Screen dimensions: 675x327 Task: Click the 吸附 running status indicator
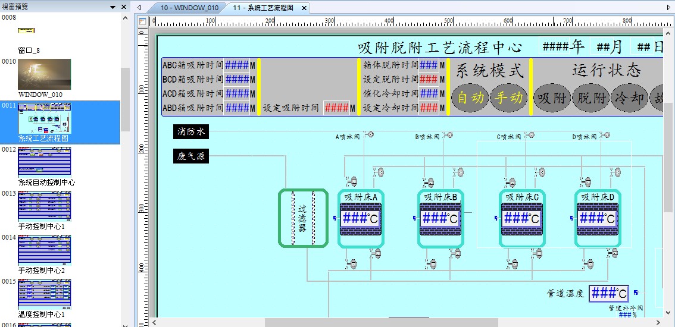pyautogui.click(x=552, y=98)
